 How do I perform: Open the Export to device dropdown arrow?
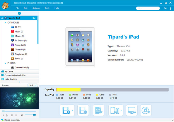click(x=121, y=110)
